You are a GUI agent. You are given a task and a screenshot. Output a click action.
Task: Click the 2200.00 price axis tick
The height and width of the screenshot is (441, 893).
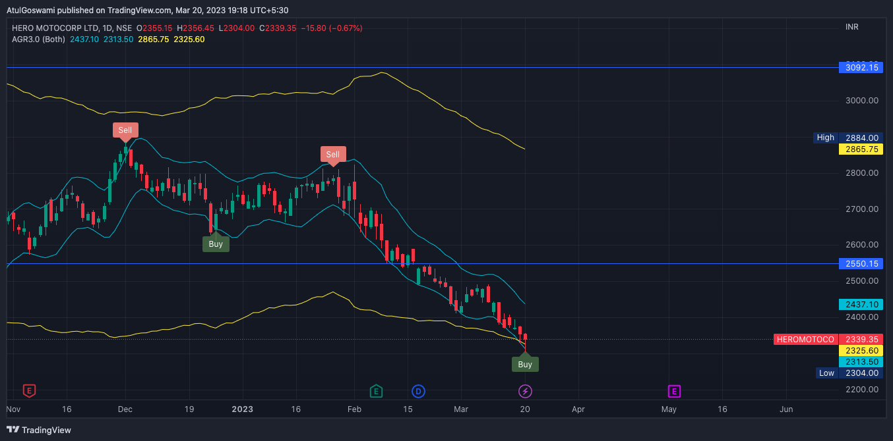[x=861, y=389]
